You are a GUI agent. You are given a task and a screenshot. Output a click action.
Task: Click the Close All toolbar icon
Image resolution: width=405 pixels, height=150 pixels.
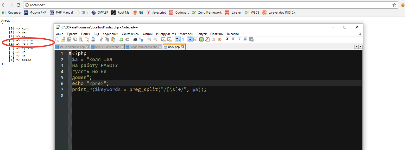(x=87, y=39)
